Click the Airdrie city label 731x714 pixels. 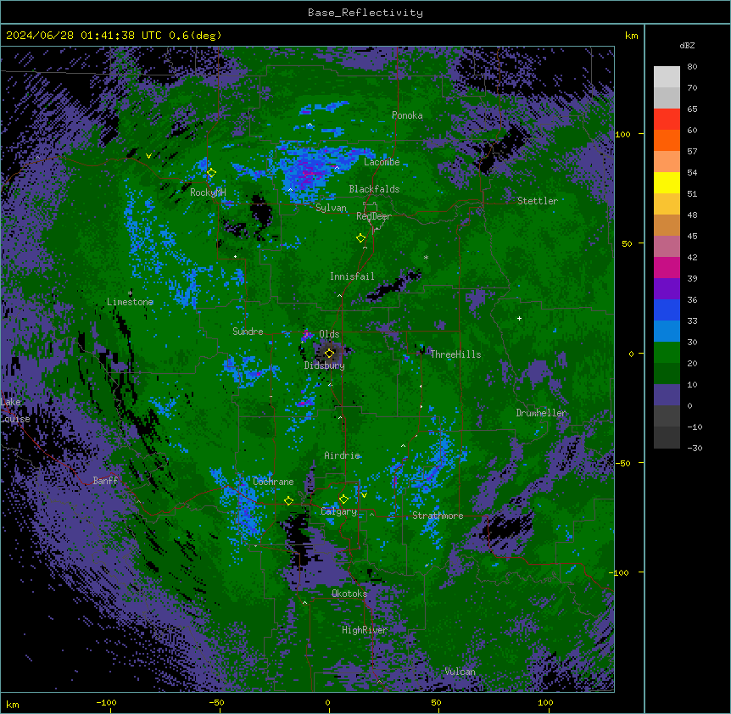[342, 455]
